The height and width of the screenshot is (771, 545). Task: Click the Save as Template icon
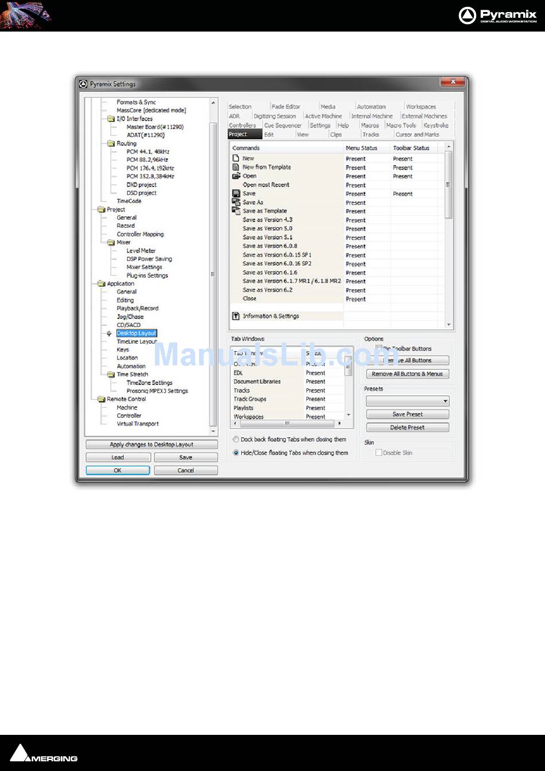click(236, 211)
